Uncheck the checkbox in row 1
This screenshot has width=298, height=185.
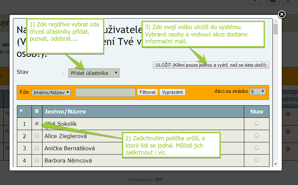[37, 123]
